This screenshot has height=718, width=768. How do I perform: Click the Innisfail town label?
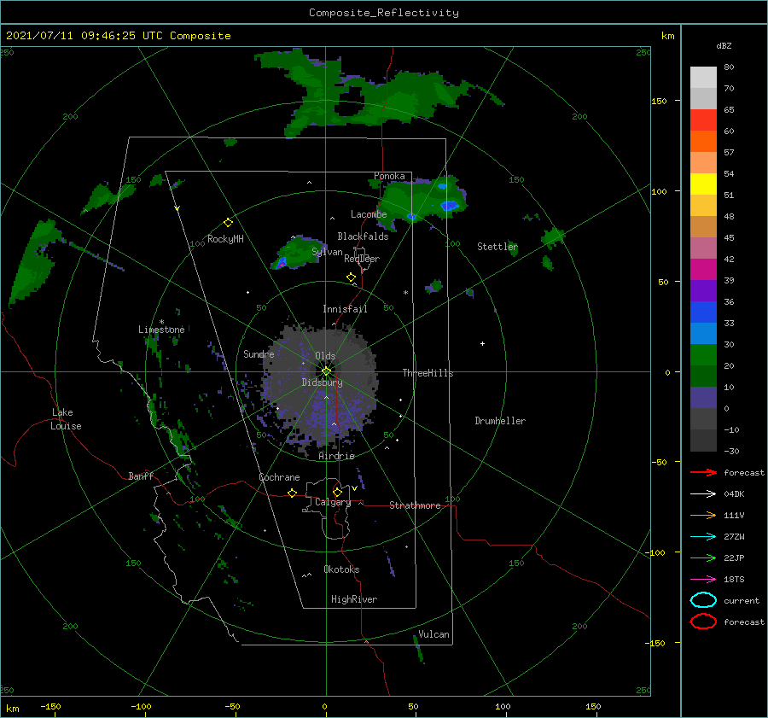click(x=345, y=309)
